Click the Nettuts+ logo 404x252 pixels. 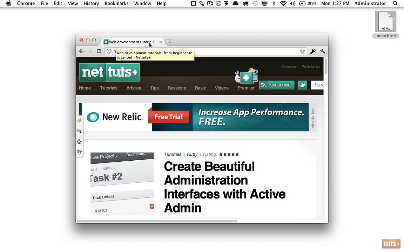(109, 72)
